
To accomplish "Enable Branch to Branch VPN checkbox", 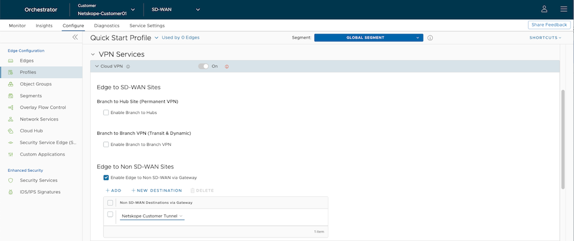I will tap(106, 144).
